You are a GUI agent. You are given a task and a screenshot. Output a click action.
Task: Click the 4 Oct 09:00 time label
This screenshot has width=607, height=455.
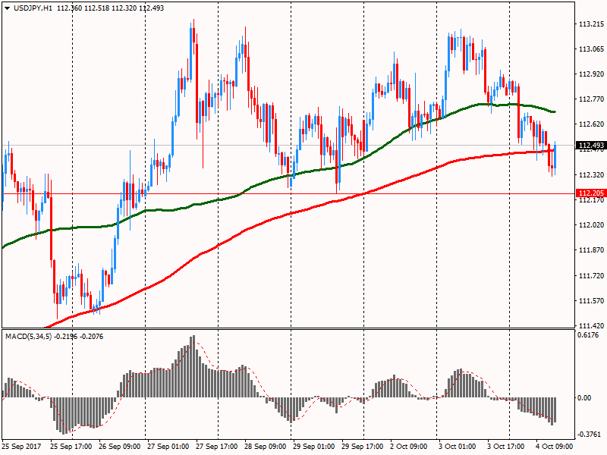point(554,447)
